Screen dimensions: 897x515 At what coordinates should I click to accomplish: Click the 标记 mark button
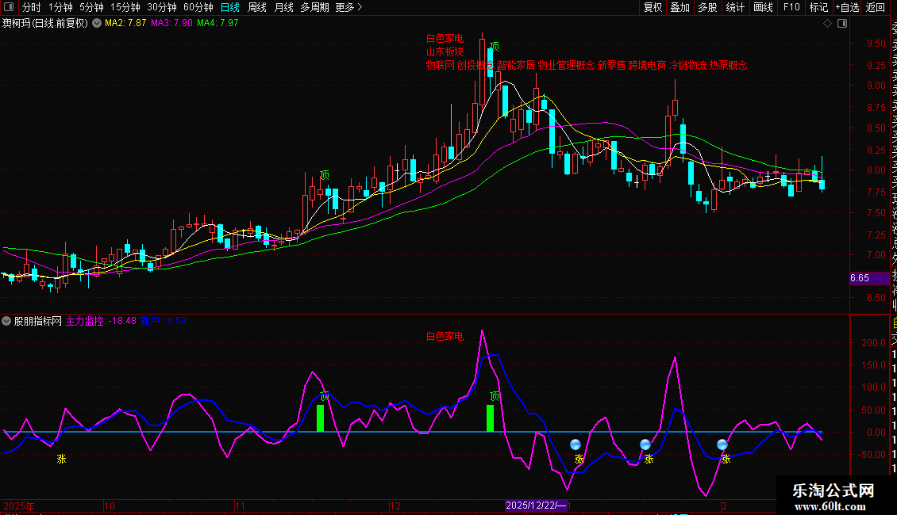[x=818, y=7]
